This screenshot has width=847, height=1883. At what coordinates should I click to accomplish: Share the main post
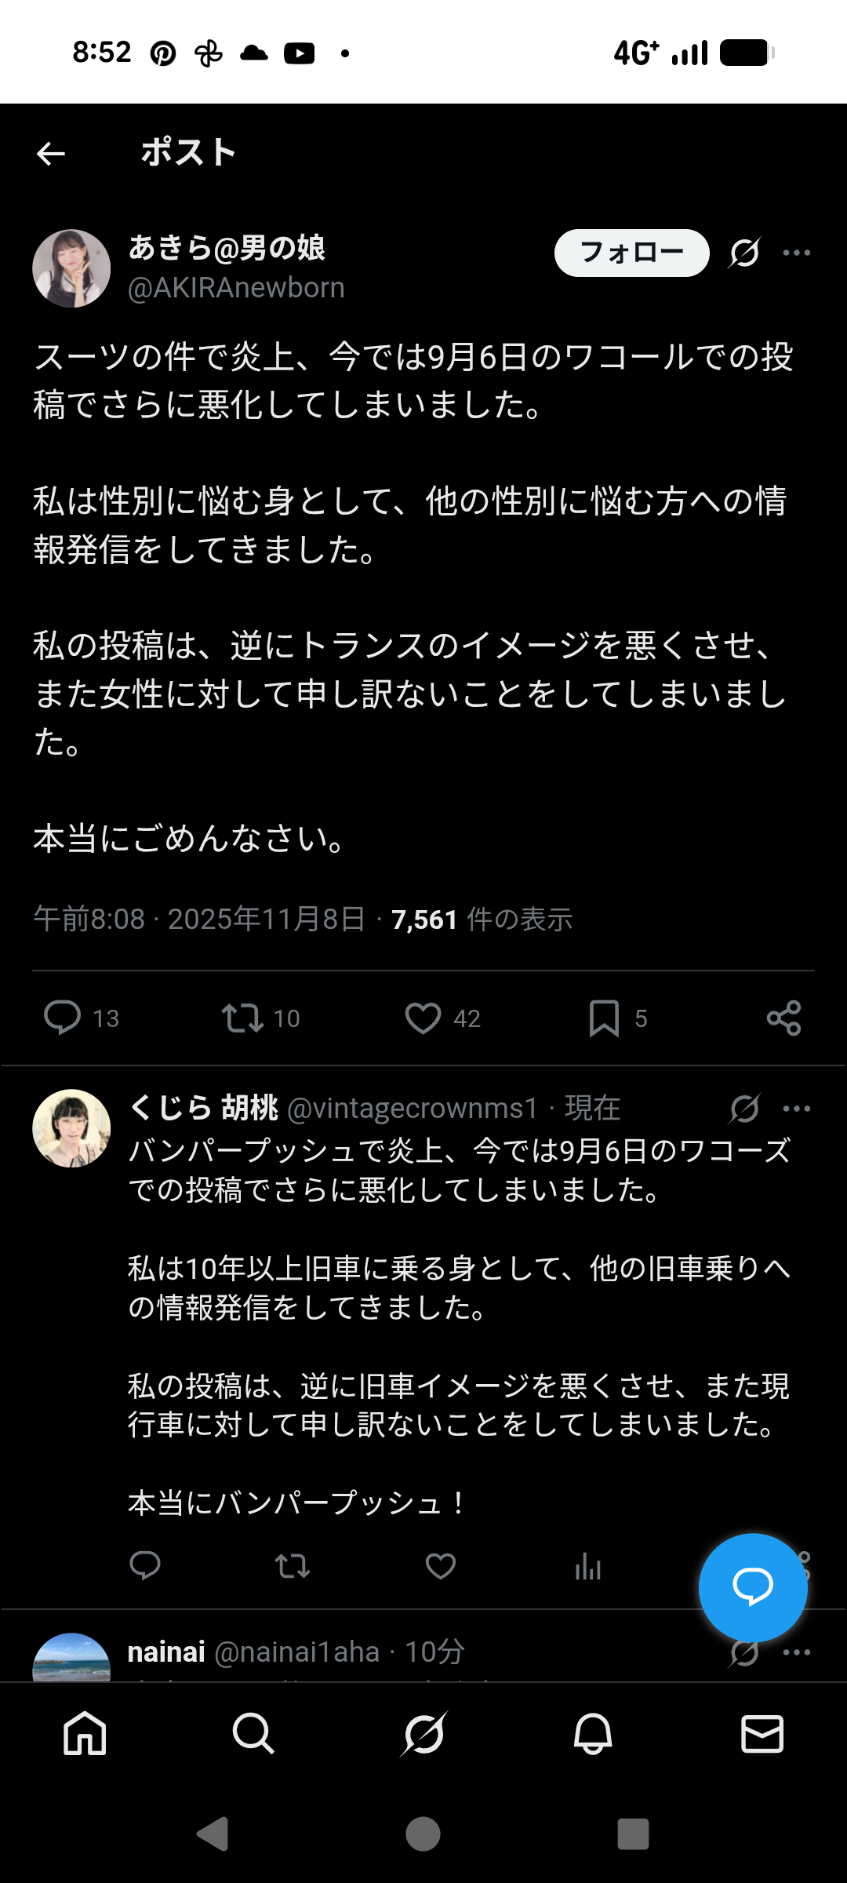pyautogui.click(x=783, y=1018)
